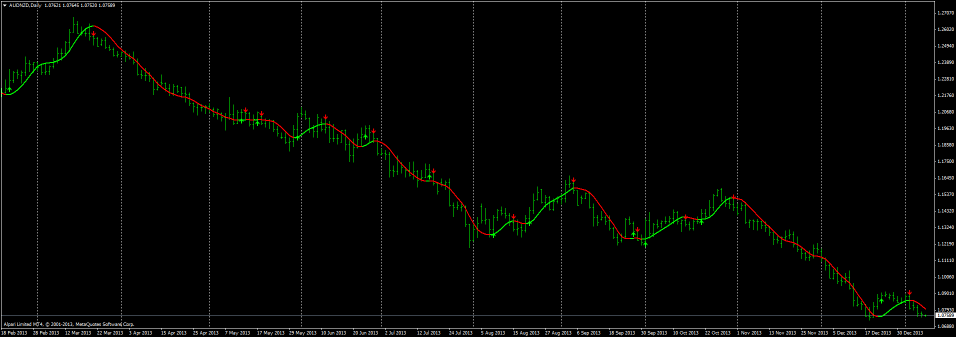Screen dimensions: 956x337
Task: Click the 12 Jul 2013 date label
Action: click(x=429, y=333)
